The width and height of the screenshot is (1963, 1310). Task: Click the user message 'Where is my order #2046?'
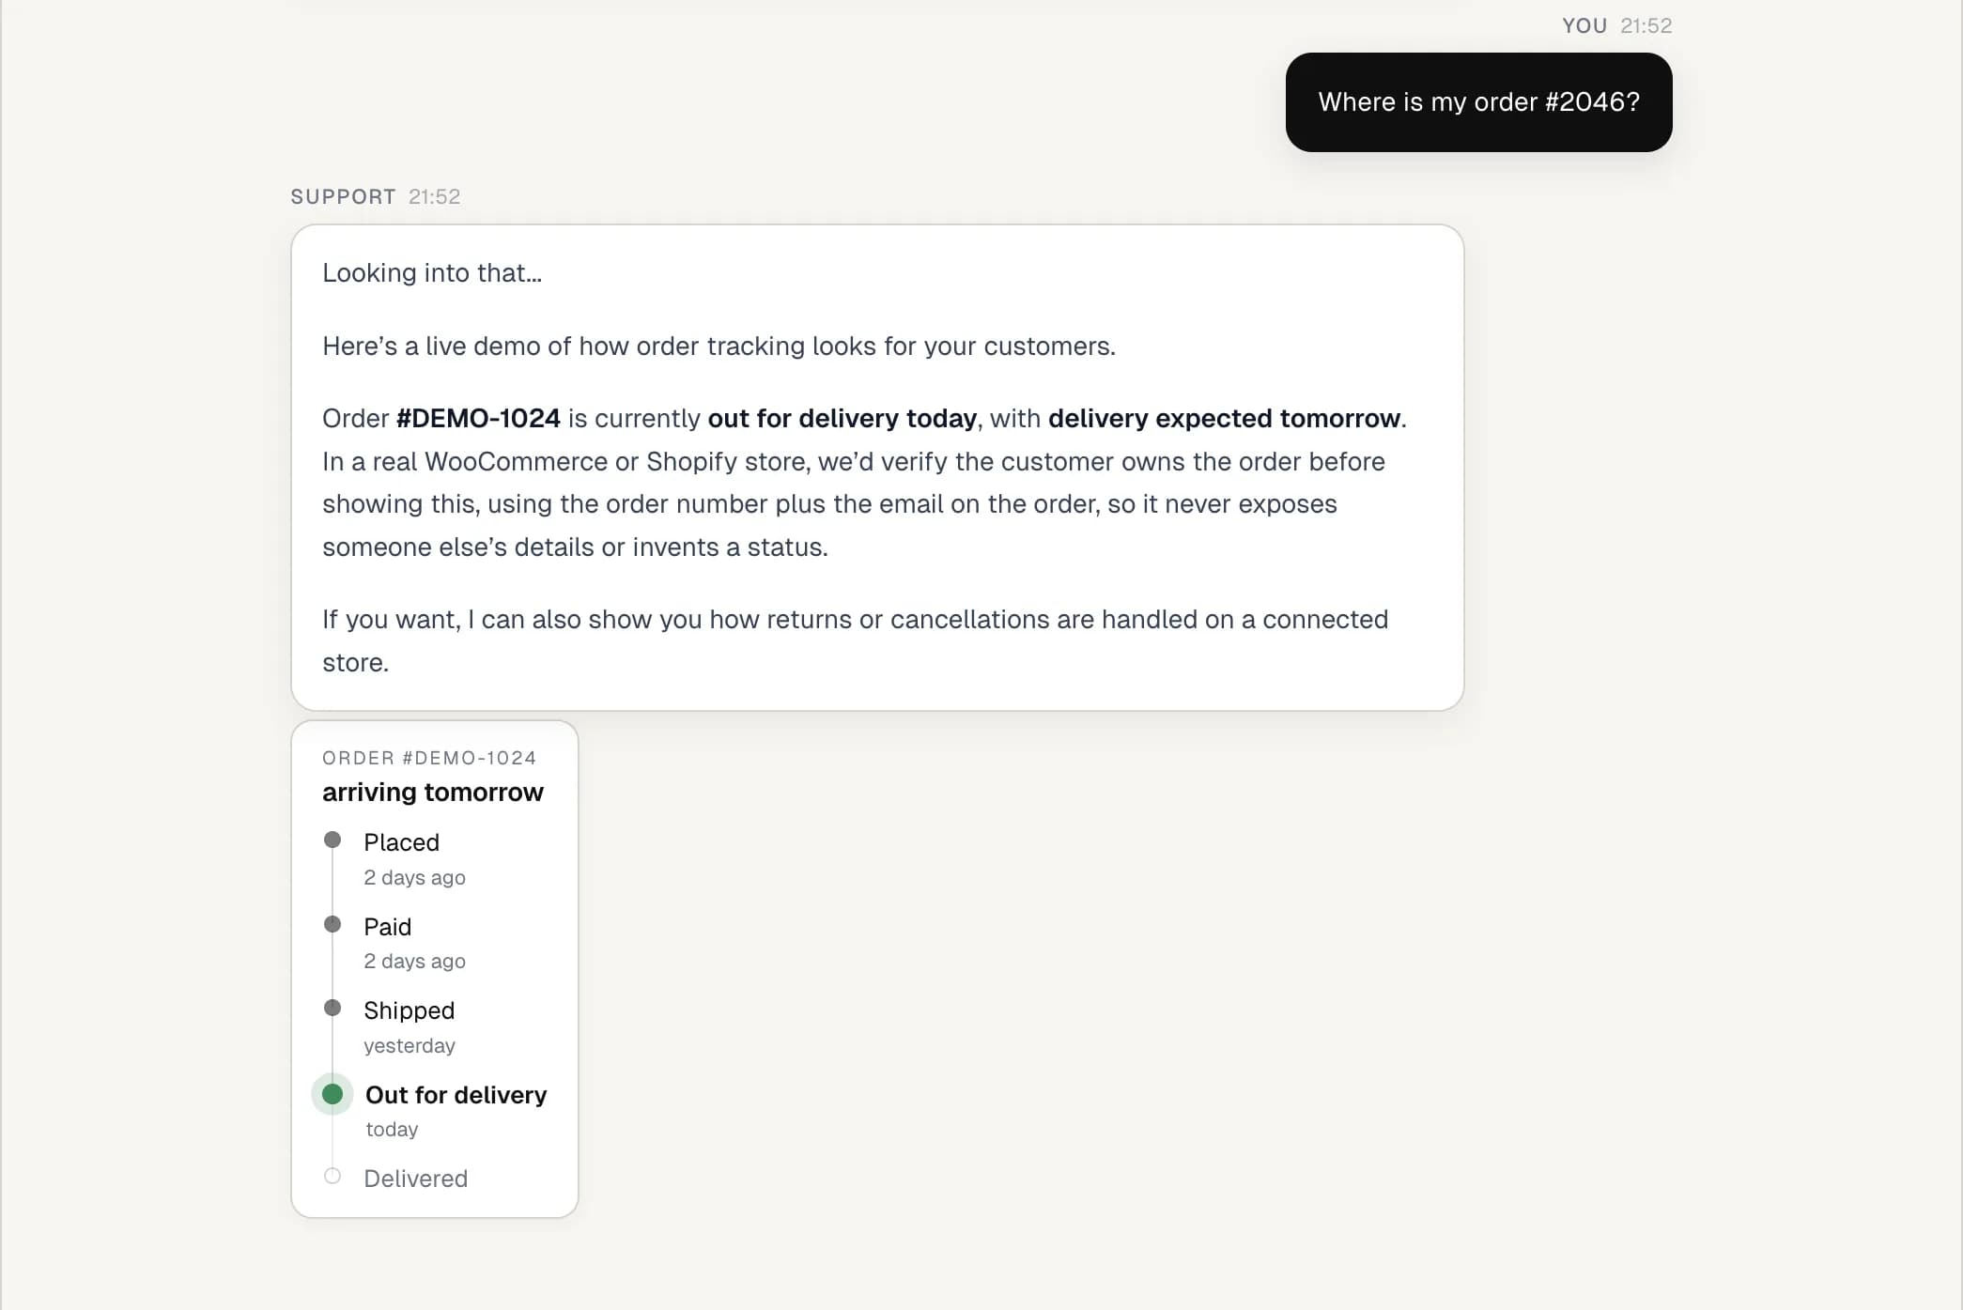[1478, 102]
